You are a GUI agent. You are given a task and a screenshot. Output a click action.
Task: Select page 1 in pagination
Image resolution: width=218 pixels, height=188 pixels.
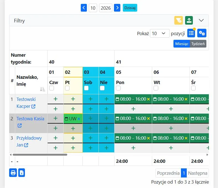[x=184, y=173]
